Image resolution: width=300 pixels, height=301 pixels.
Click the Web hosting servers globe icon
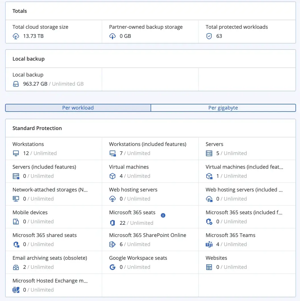(x=113, y=199)
